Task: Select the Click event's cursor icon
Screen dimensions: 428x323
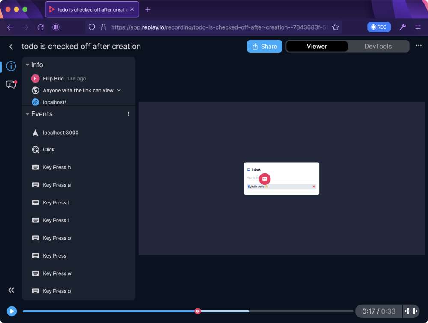Action: click(35, 149)
